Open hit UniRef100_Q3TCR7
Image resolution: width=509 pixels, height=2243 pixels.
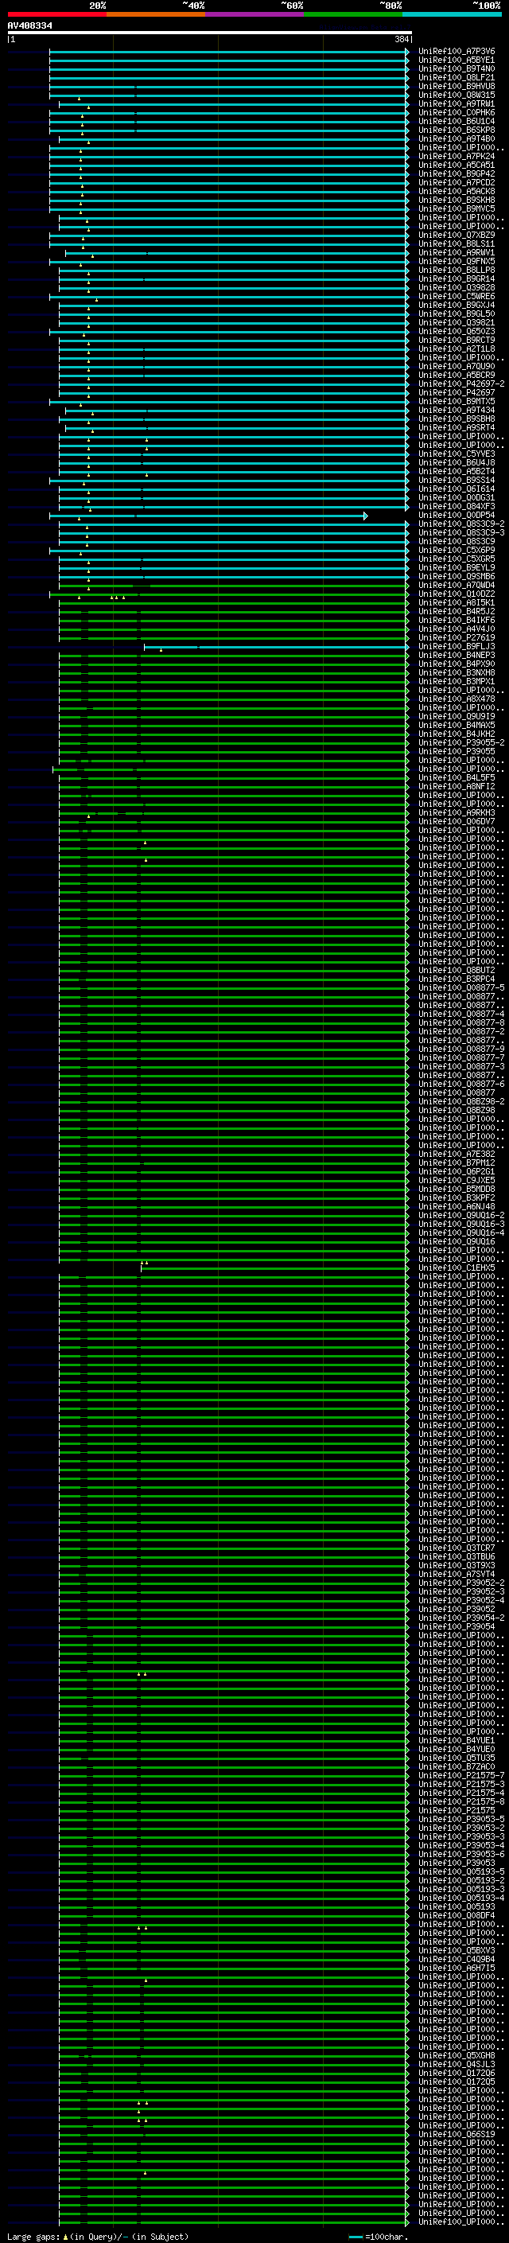[x=457, y=1548]
